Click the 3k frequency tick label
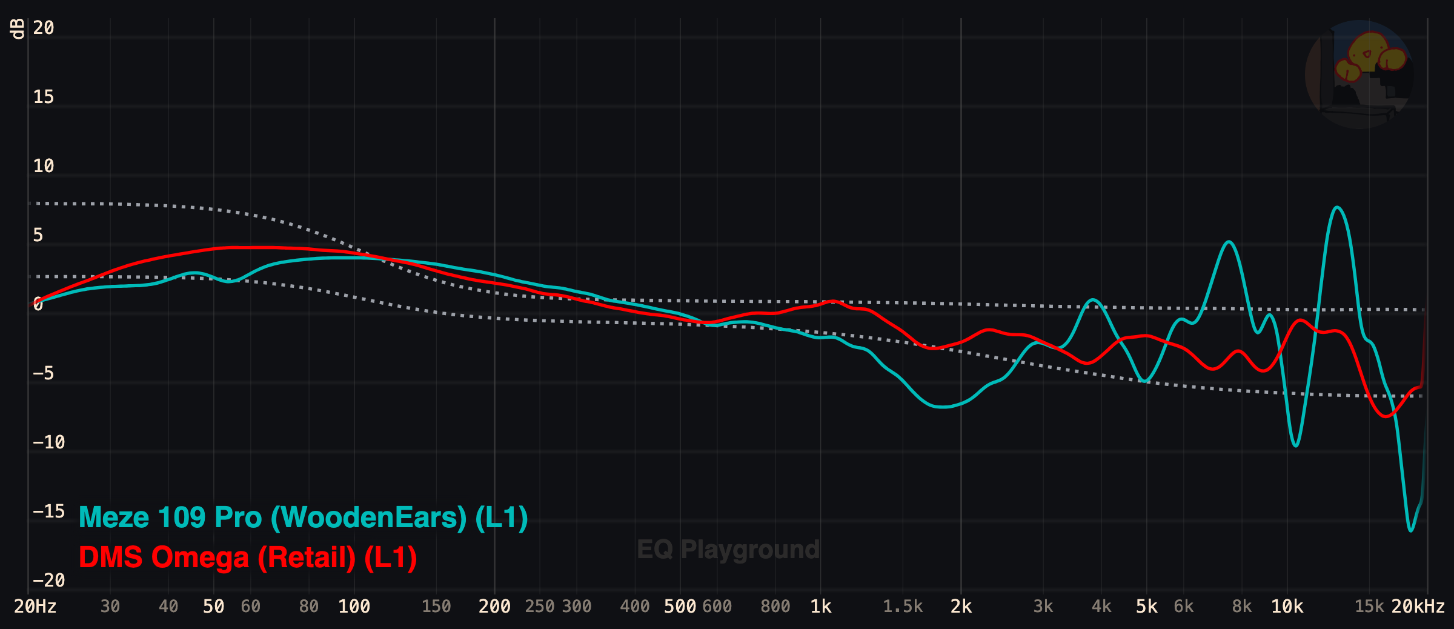Screen dimensions: 1454x629 click(x=1043, y=607)
